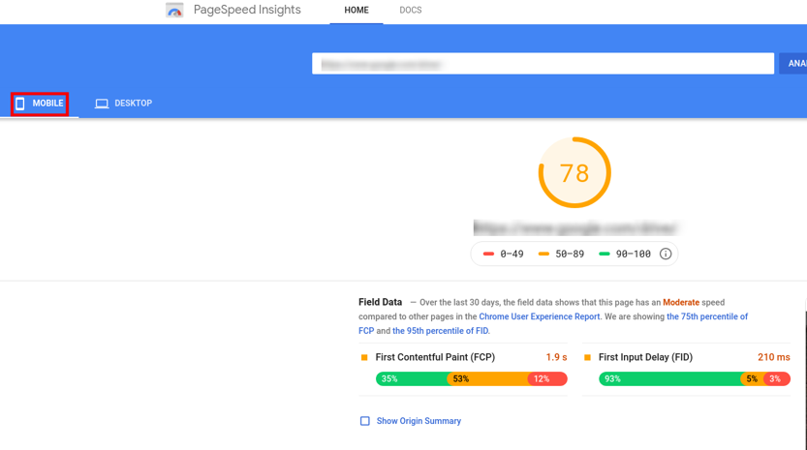Click the orange square before First Contentful Paint
The image size is (807, 450).
[x=364, y=357]
